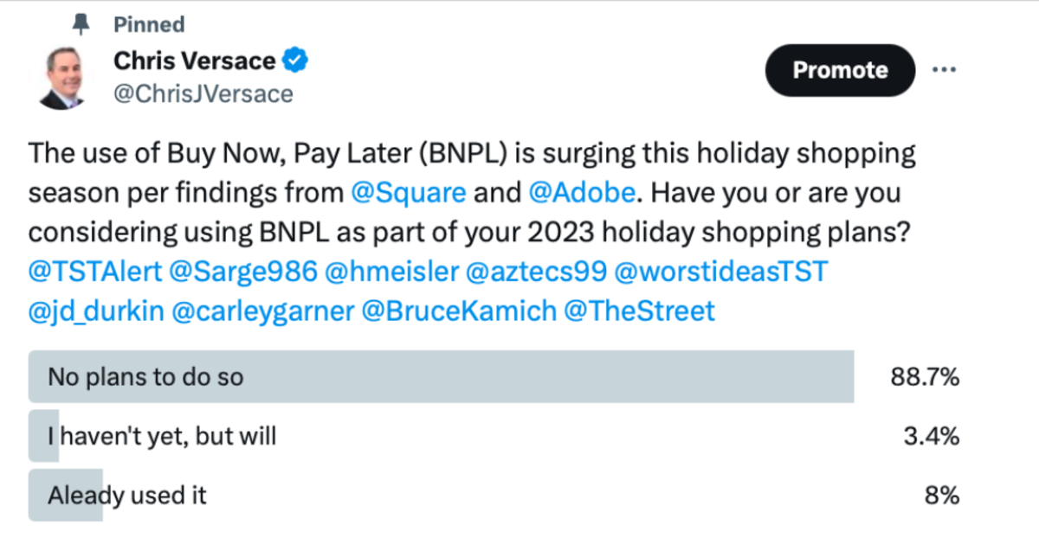The width and height of the screenshot is (1039, 538).
Task: Open the three-dot more options menu
Action: coord(943,70)
